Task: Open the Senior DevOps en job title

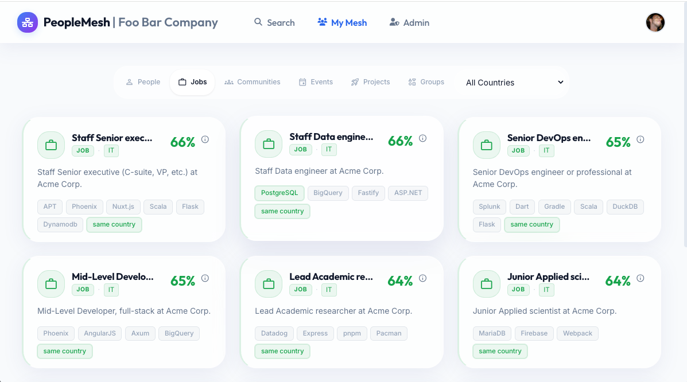Action: coord(549,138)
